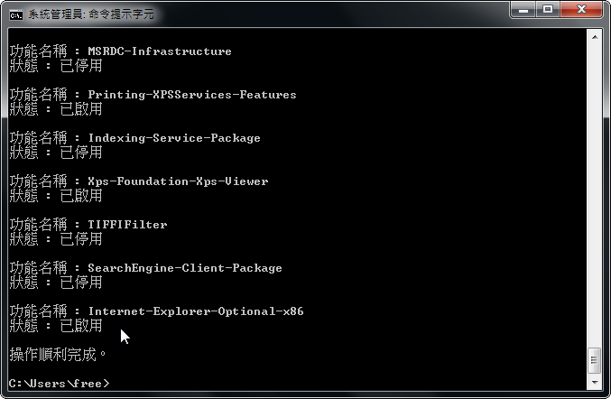Click the MSRDC-Infrastructure feature name
611x399 pixels.
(x=160, y=51)
